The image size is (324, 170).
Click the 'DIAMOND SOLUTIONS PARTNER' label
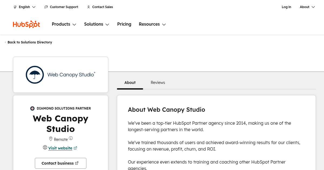coord(64,108)
